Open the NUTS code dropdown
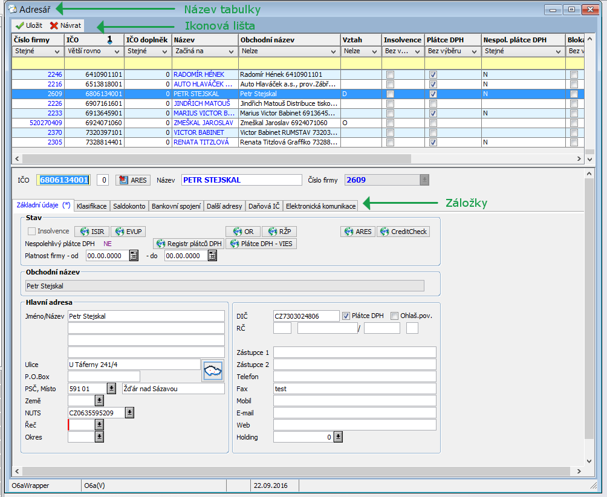 coord(129,412)
